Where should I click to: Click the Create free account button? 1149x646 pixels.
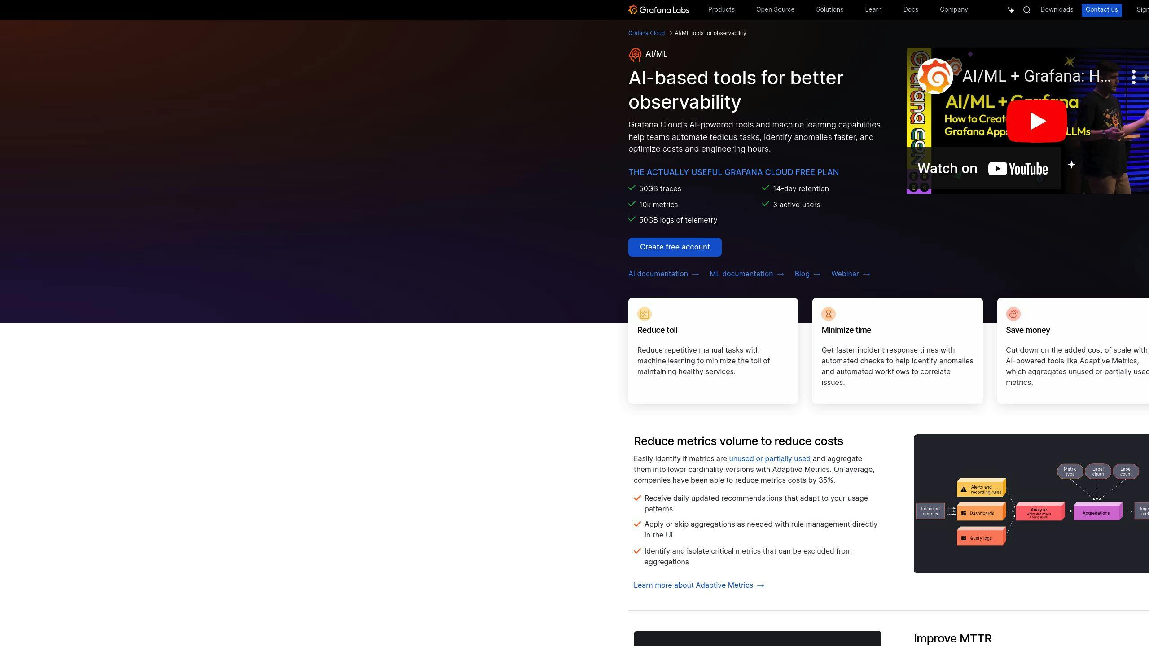(675, 247)
